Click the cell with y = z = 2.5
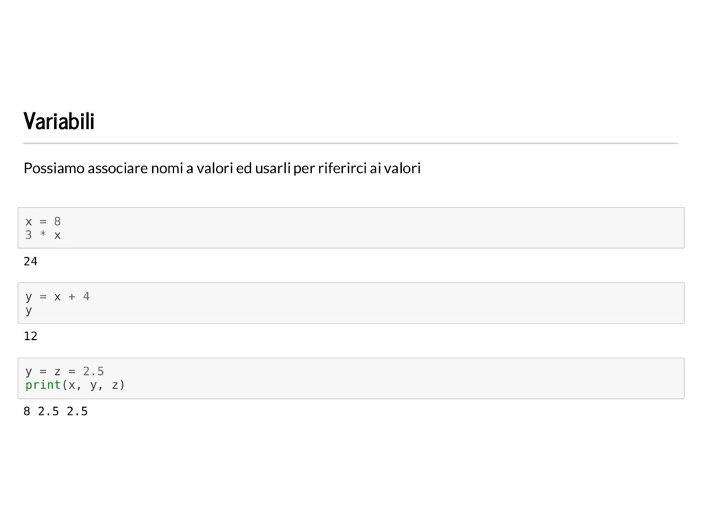Image resolution: width=702 pixels, height=512 pixels. [351, 378]
